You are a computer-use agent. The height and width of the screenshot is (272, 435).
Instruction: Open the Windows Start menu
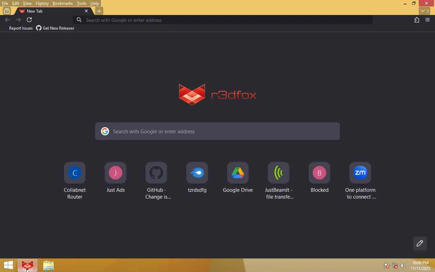(8, 266)
